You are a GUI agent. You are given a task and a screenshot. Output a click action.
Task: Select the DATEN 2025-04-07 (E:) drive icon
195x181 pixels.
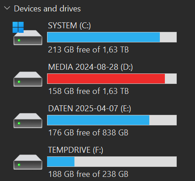(28, 120)
